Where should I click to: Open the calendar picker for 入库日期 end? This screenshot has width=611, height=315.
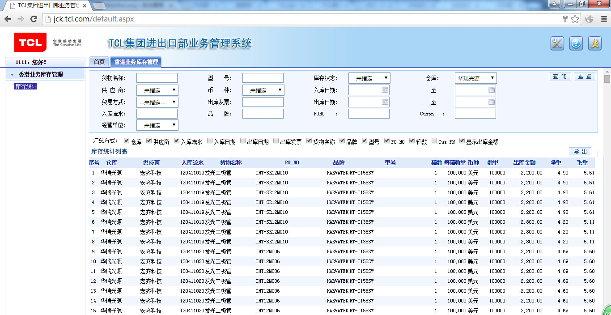[x=492, y=90]
